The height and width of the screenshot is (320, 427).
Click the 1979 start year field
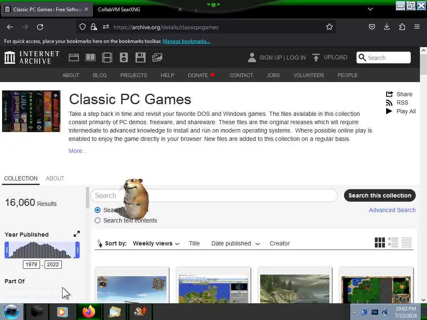tap(31, 265)
